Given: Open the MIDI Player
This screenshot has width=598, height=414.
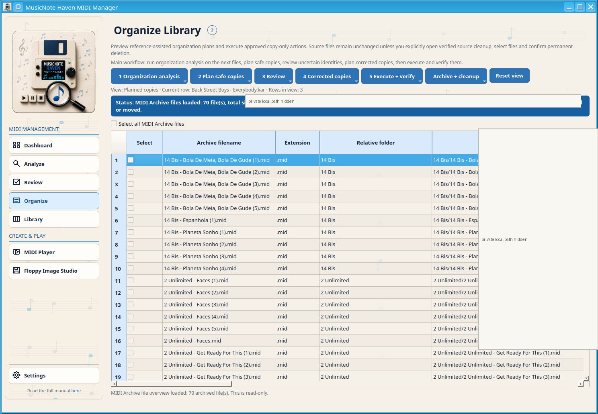Looking at the screenshot, I should 54,252.
